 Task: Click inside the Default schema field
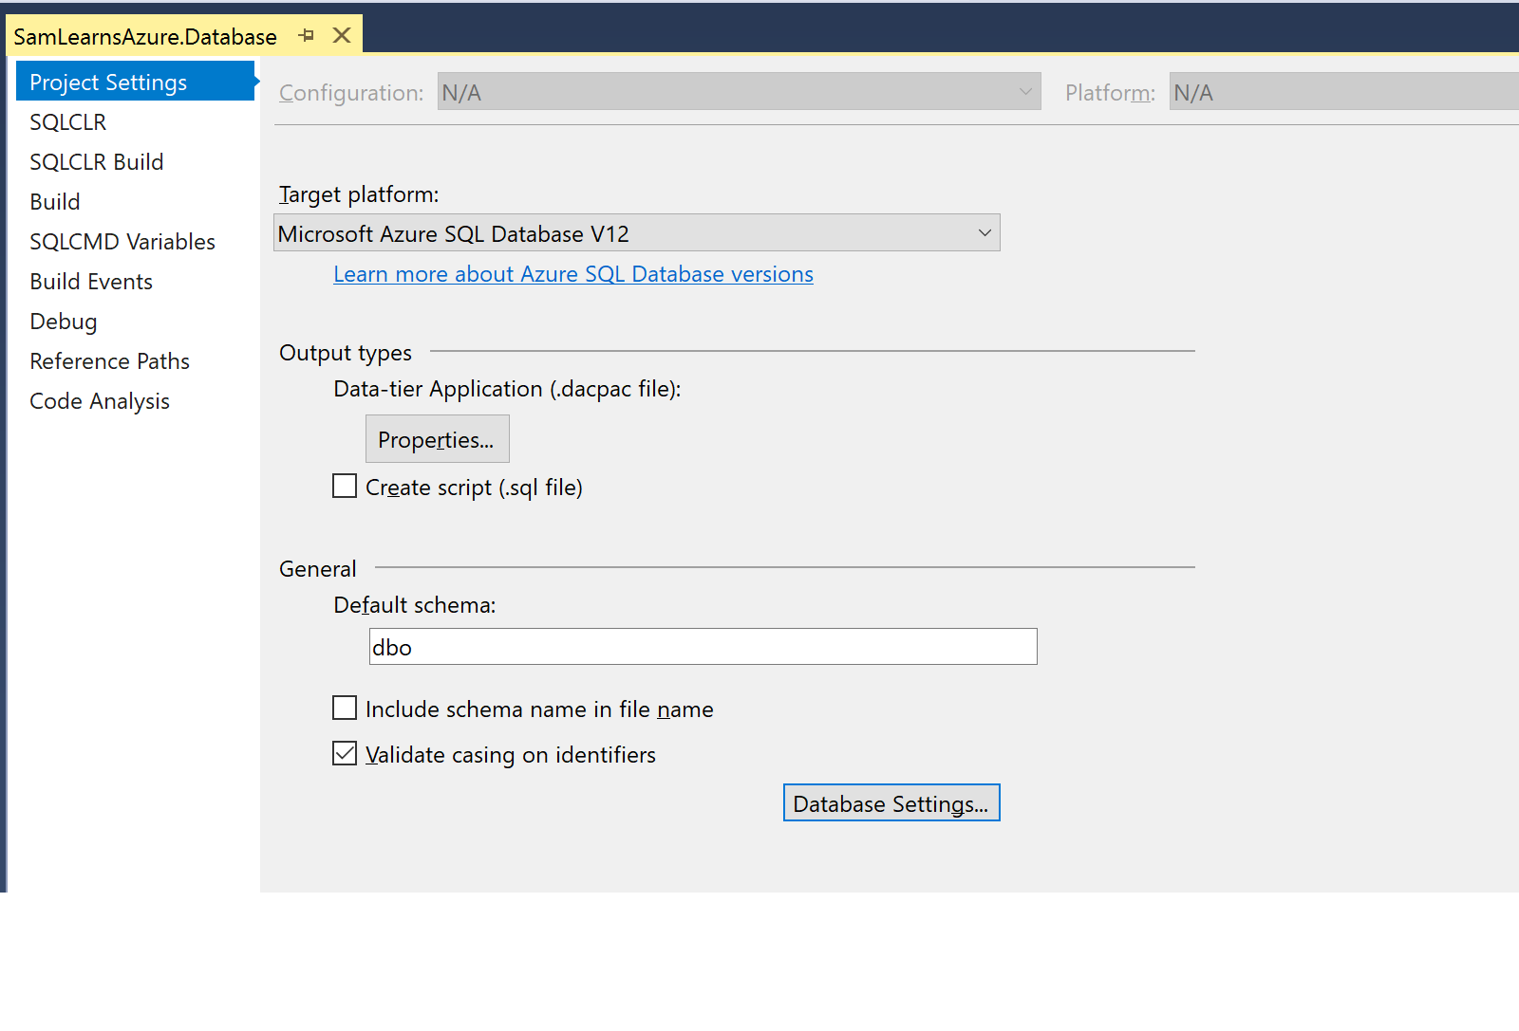pos(703,647)
